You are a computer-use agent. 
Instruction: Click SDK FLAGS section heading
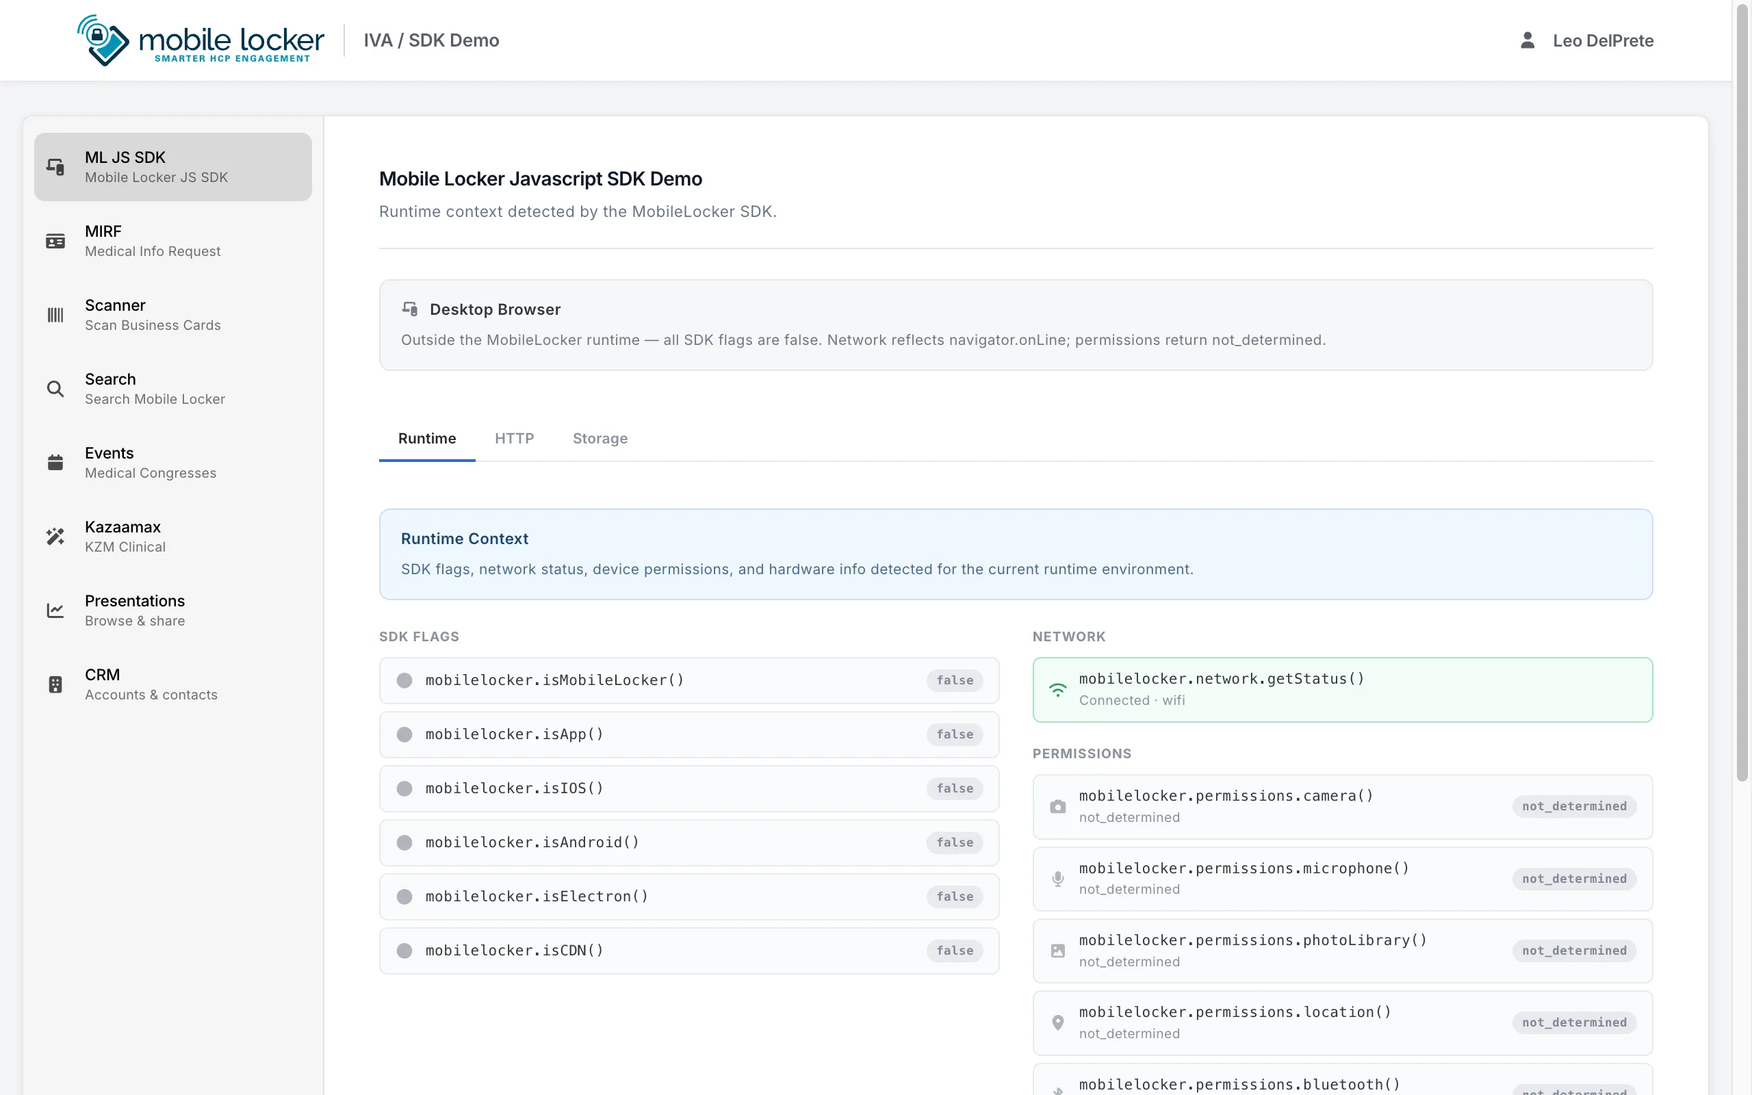[x=419, y=636]
